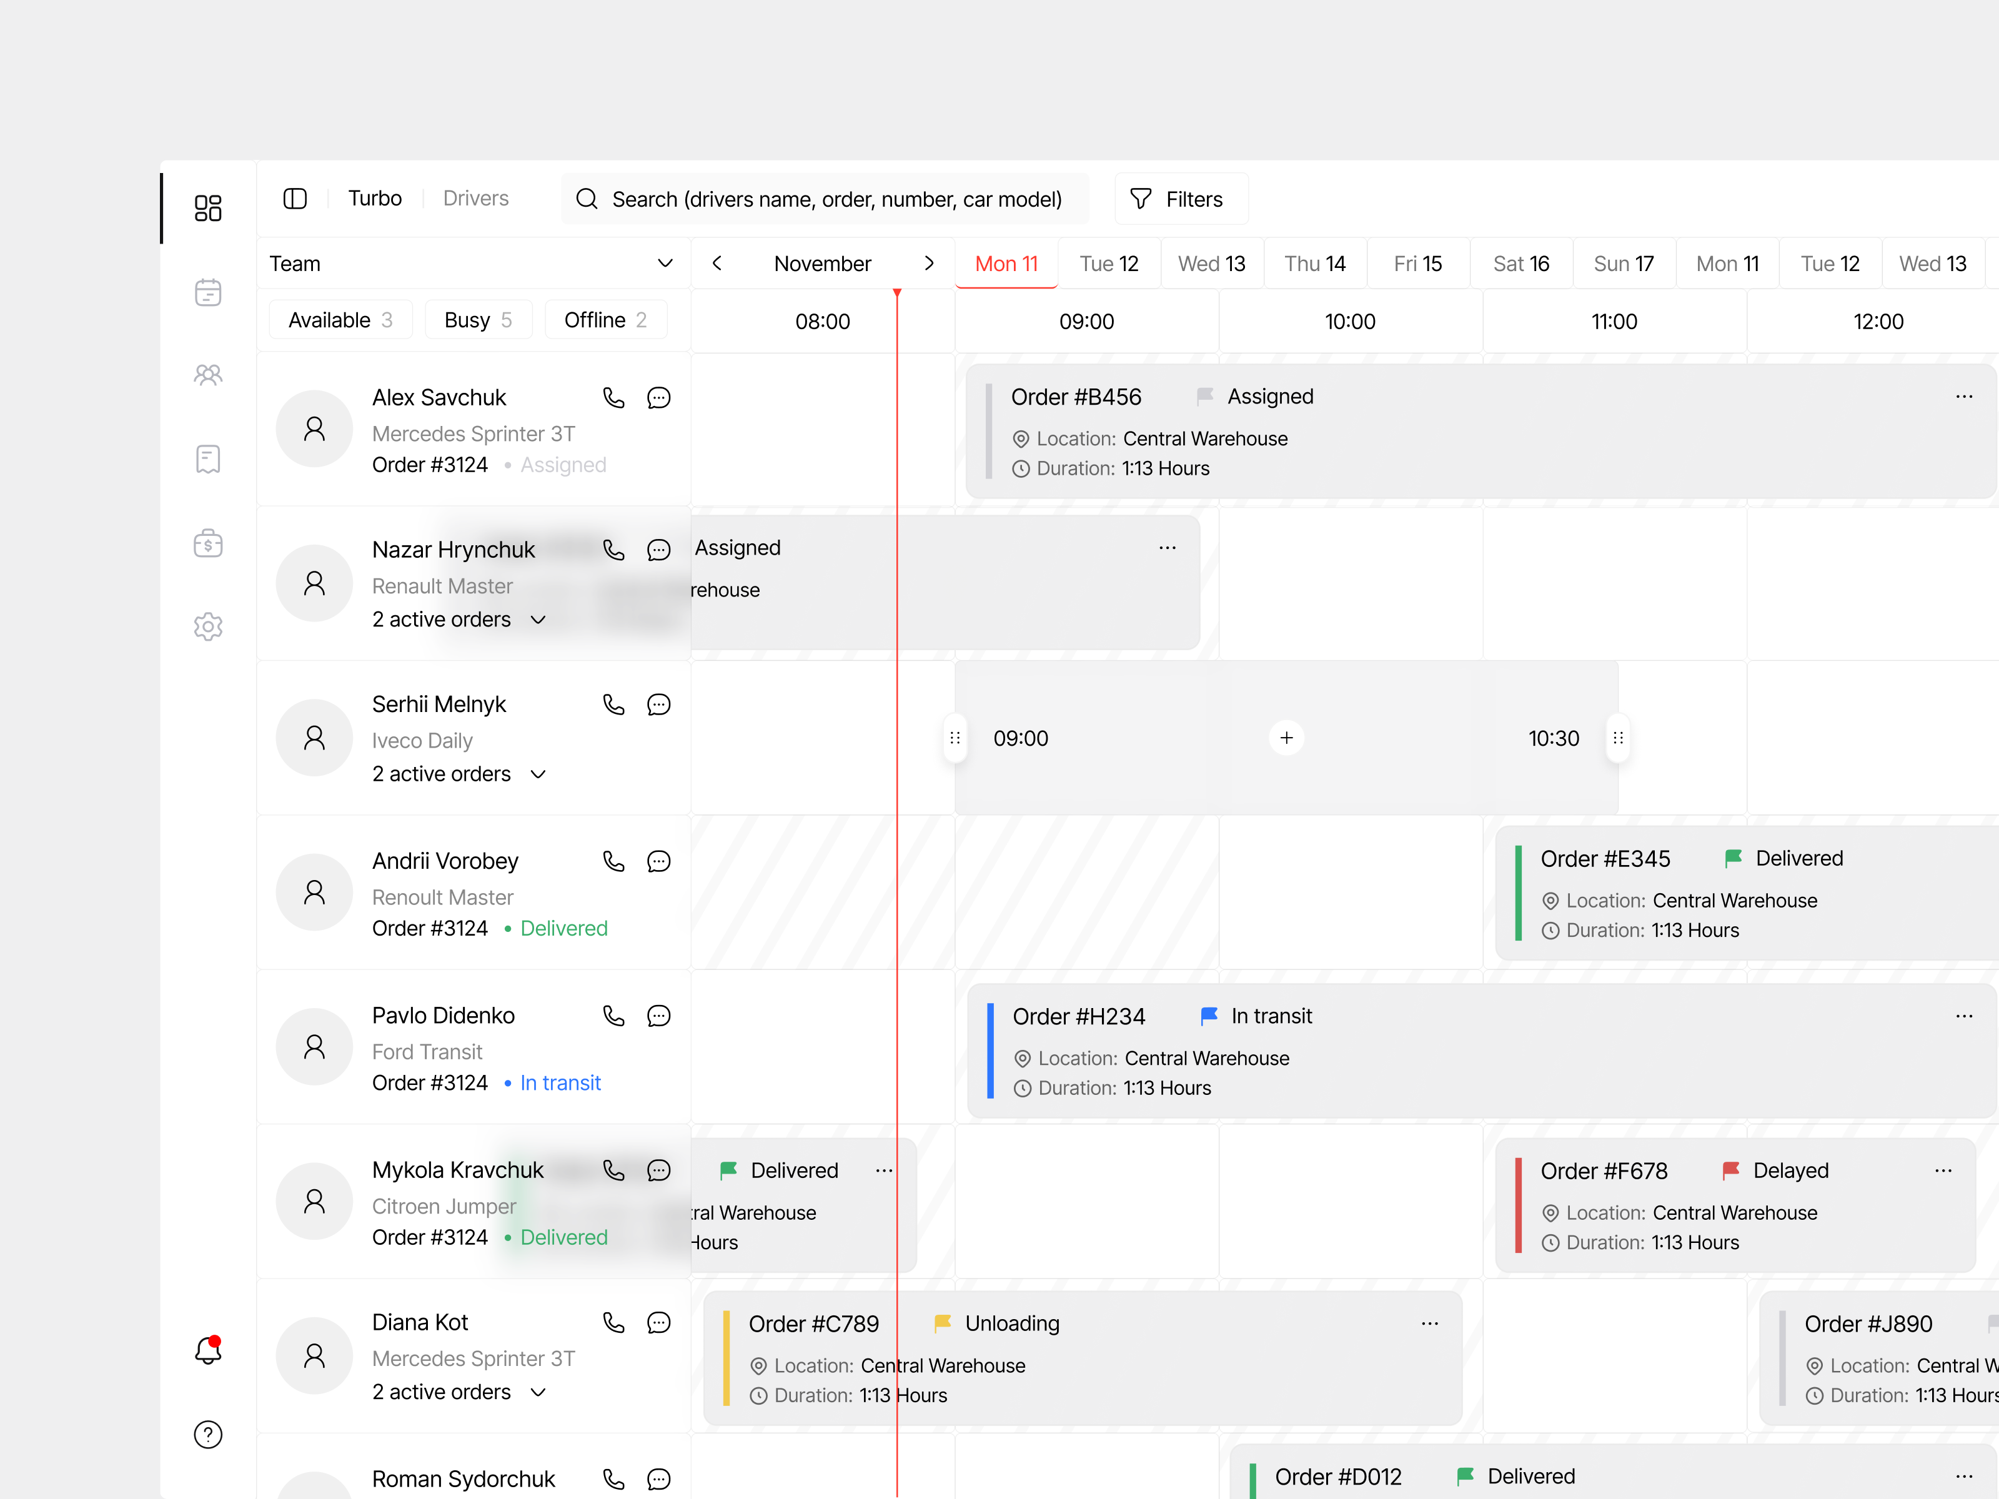The image size is (1999, 1499).
Task: Message Alex Savchuk via chat icon
Action: coord(659,398)
